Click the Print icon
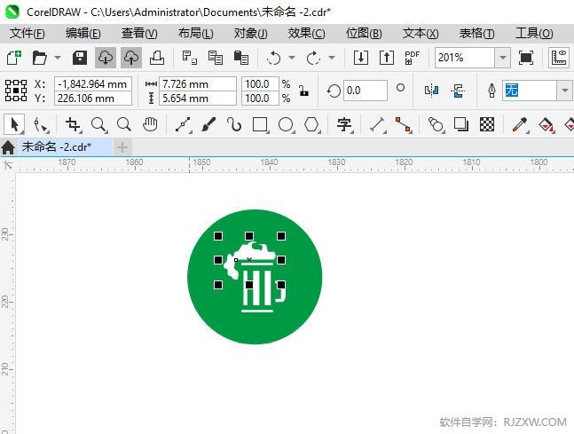This screenshot has height=434, width=574. point(157,58)
